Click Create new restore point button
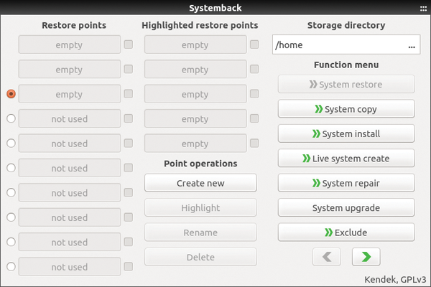431x287 pixels. pyautogui.click(x=200, y=183)
